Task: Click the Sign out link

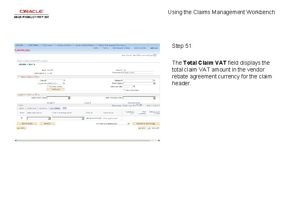Action: pyautogui.click(x=154, y=48)
